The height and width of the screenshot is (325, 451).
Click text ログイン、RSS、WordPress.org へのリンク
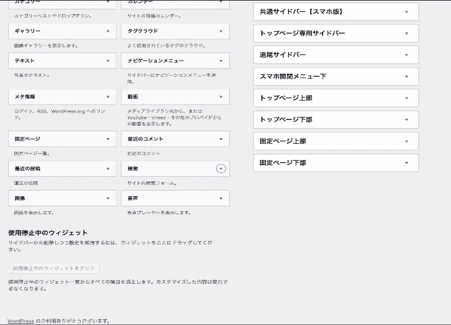[x=60, y=114]
